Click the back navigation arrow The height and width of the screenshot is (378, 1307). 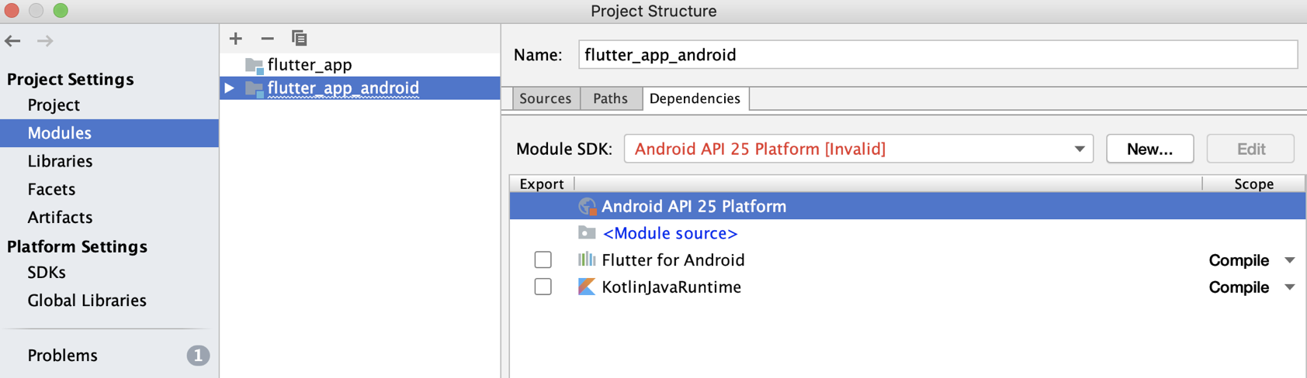[x=12, y=41]
